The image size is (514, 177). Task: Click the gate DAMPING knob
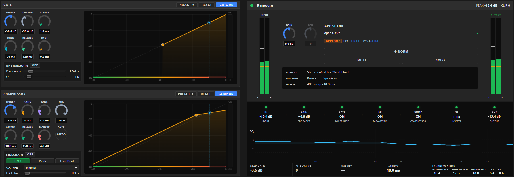28,21
